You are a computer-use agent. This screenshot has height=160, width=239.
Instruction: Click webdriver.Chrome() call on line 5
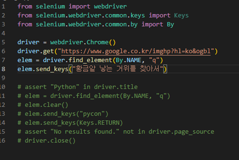tap(83, 42)
